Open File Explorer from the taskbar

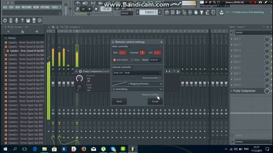tap(44, 149)
